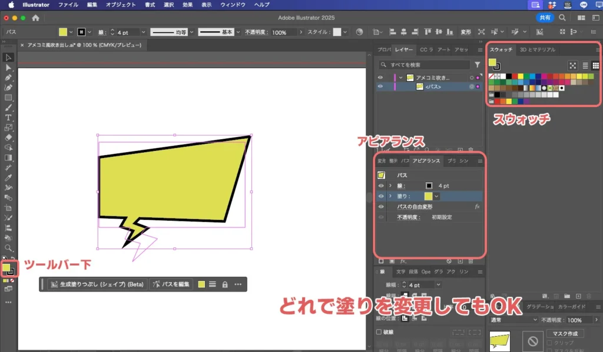
Task: Select the Zoom tool near the toolbar bottom
Action: coord(8,248)
